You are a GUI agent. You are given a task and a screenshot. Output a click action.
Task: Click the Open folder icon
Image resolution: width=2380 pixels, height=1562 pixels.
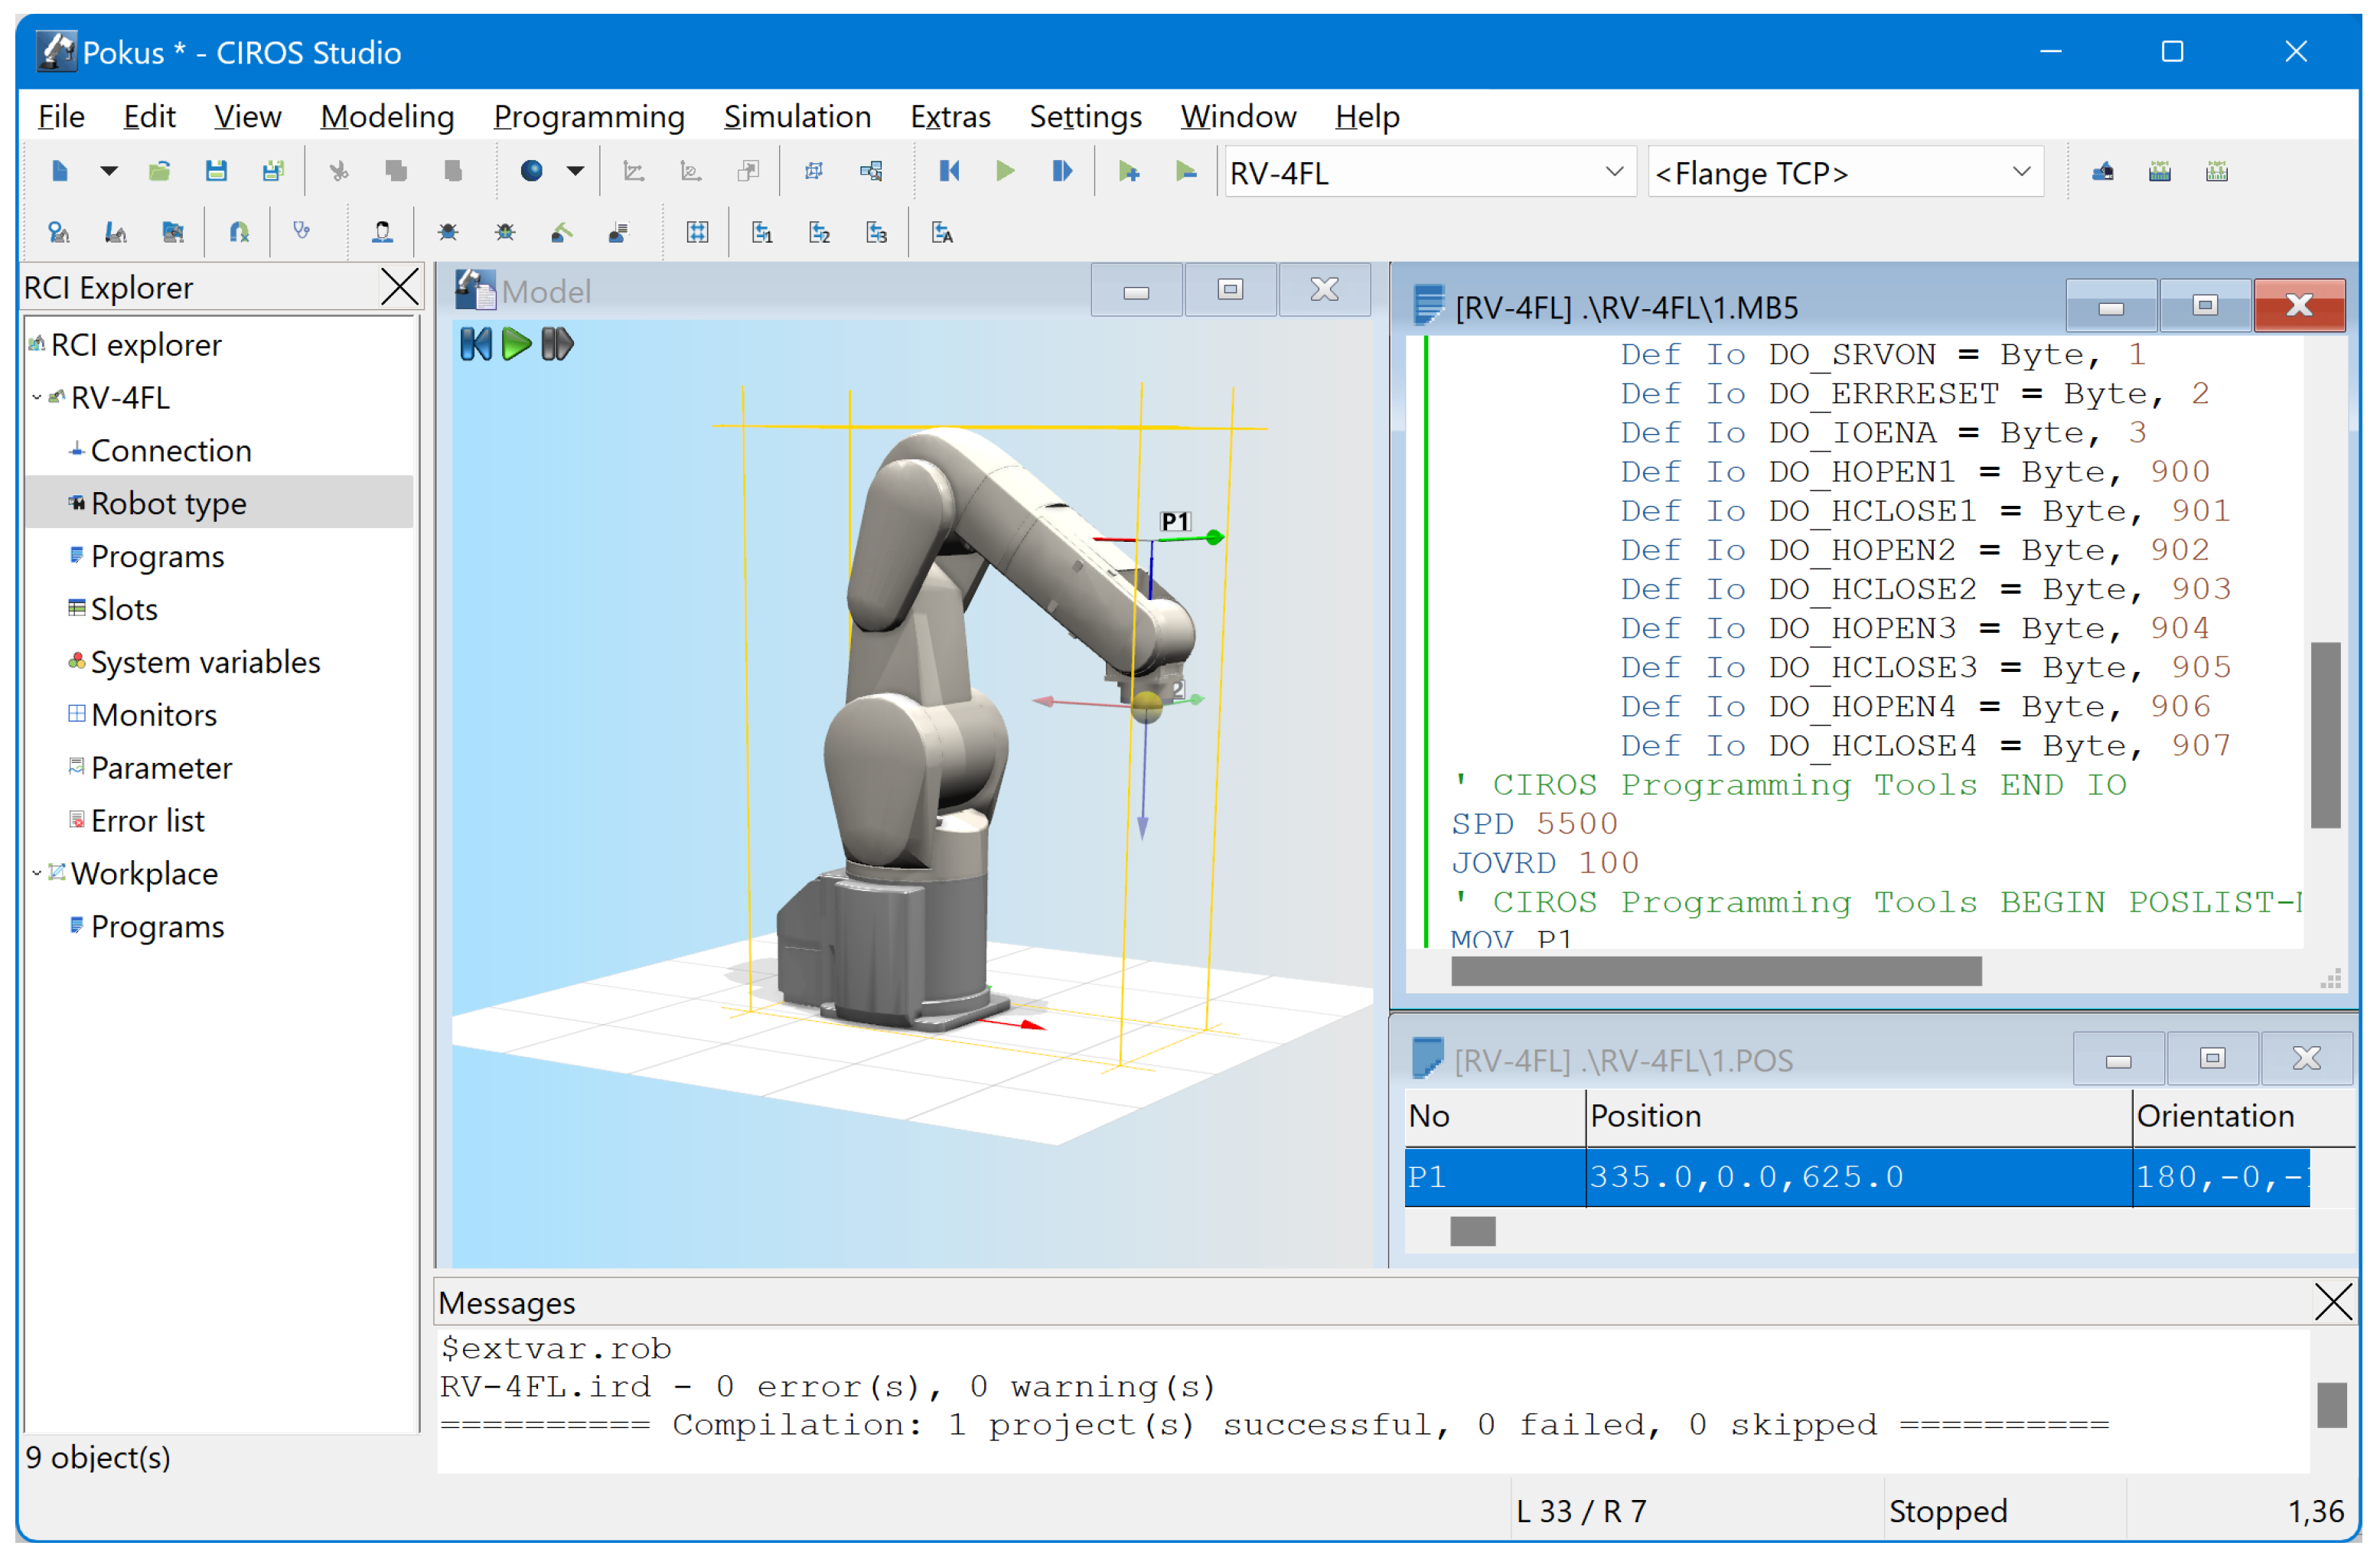pyautogui.click(x=159, y=172)
